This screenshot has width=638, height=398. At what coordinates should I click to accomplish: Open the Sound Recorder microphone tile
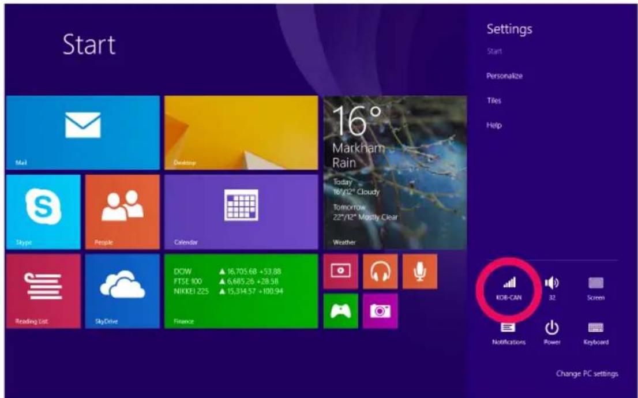(x=420, y=272)
